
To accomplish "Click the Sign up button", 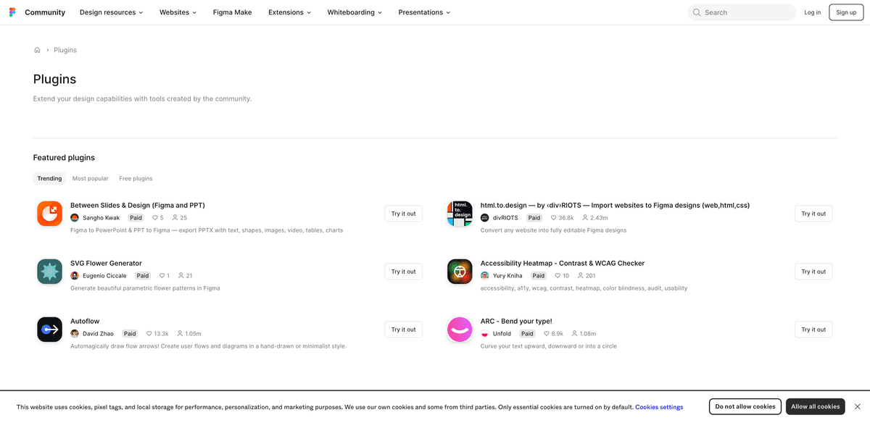I will pos(846,12).
